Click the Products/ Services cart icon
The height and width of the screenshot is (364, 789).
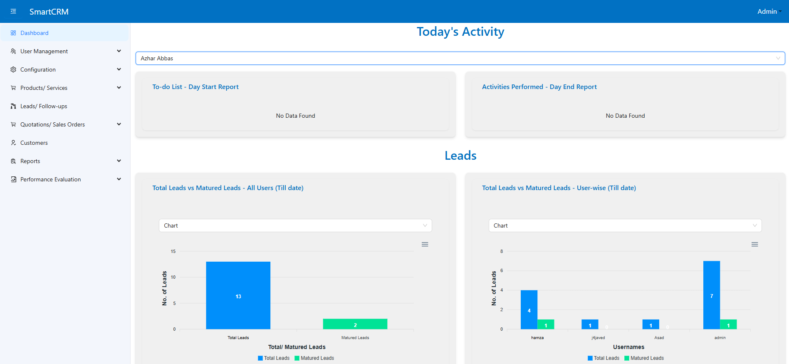click(x=13, y=88)
